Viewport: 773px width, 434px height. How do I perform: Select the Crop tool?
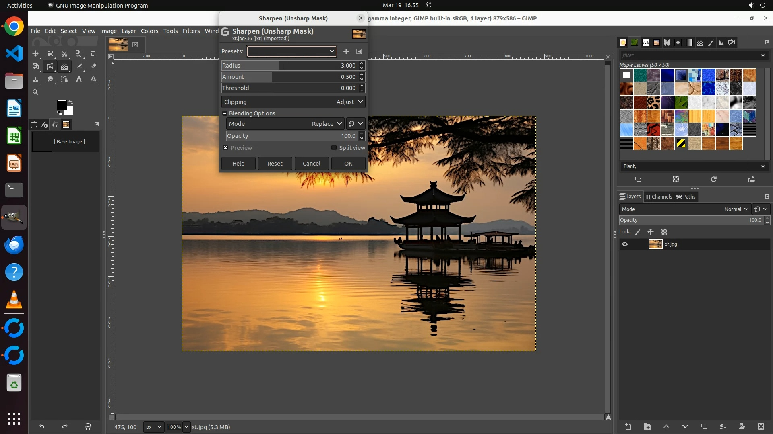(x=93, y=54)
